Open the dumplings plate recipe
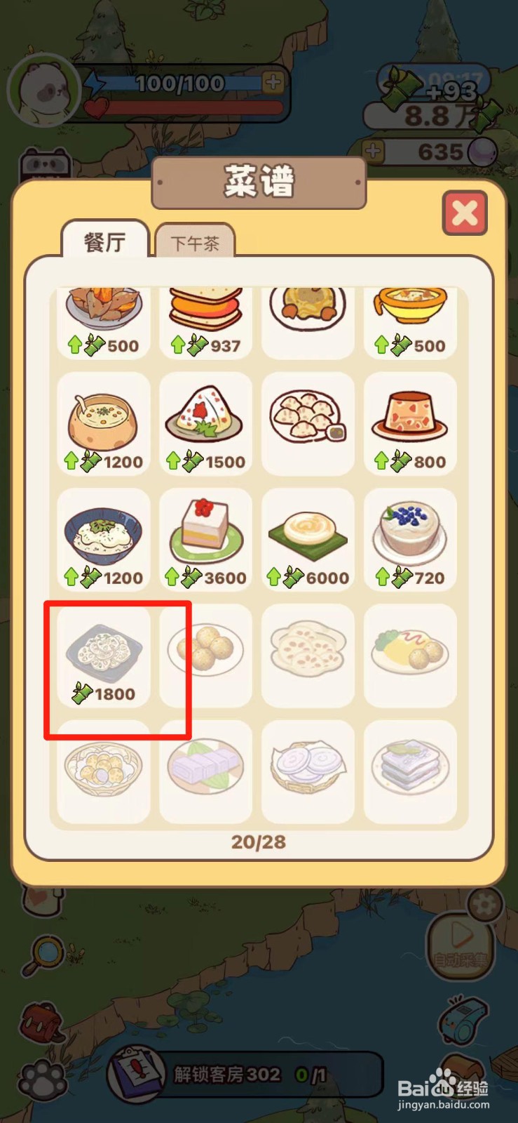Screen dimensions: 518x1123 [308, 424]
